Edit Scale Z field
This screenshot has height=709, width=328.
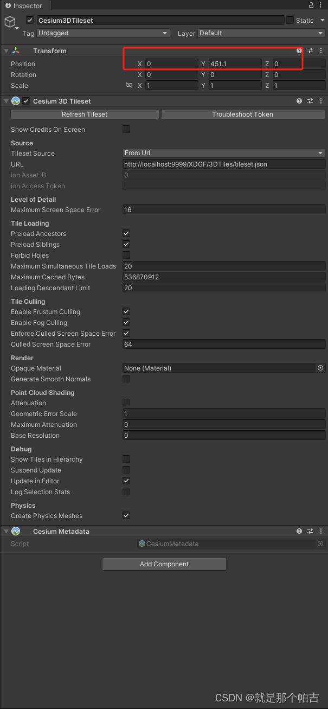click(x=299, y=86)
